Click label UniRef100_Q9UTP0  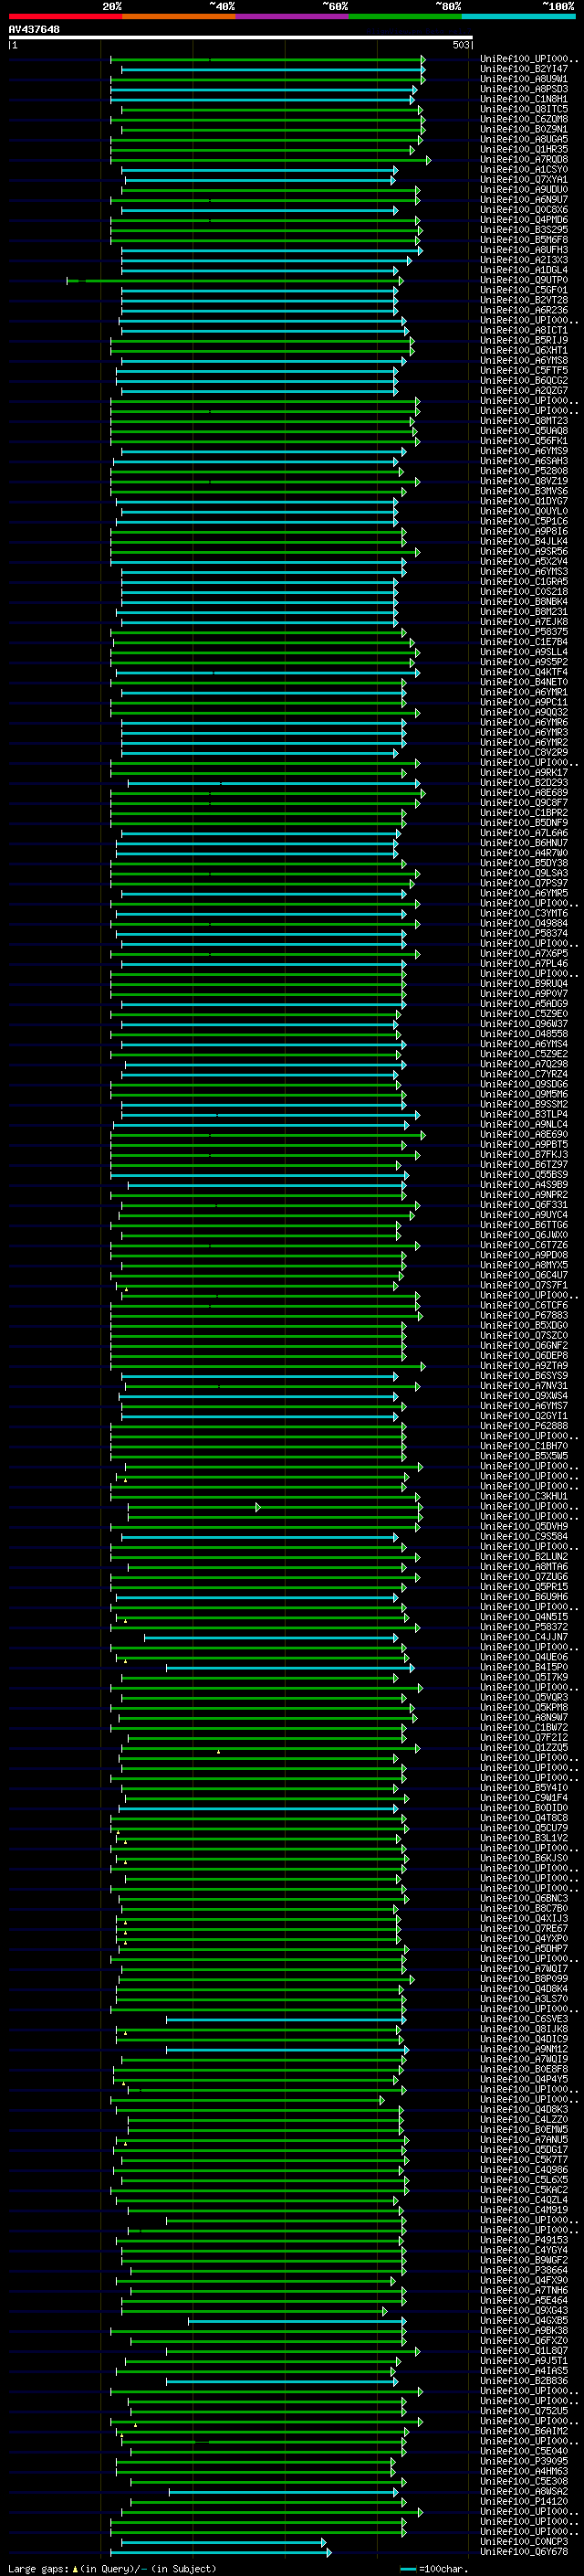(x=523, y=280)
